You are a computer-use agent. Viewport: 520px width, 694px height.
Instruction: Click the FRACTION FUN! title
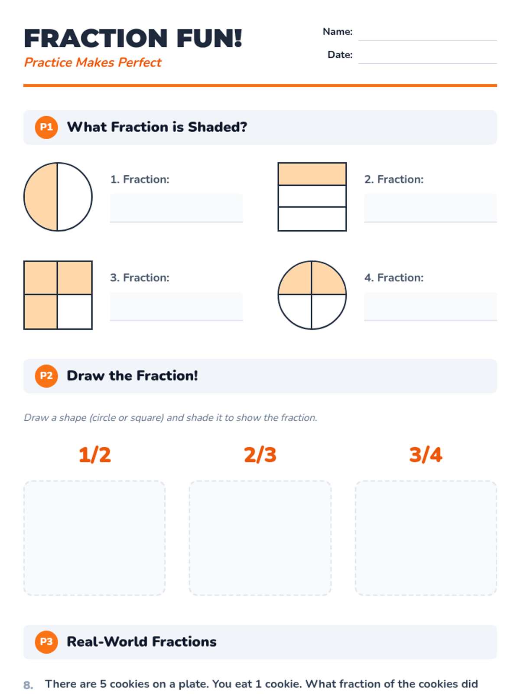(133, 38)
